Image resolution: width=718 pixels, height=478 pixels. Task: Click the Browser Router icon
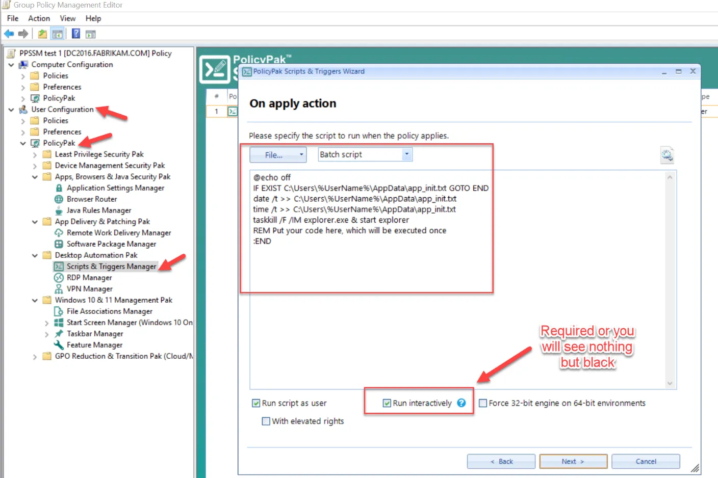click(x=59, y=199)
